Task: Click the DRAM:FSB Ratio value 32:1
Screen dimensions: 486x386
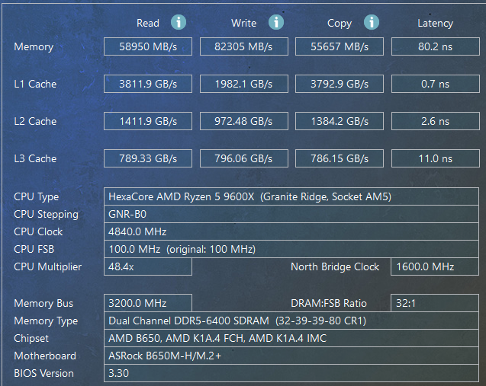Action: click(x=435, y=303)
